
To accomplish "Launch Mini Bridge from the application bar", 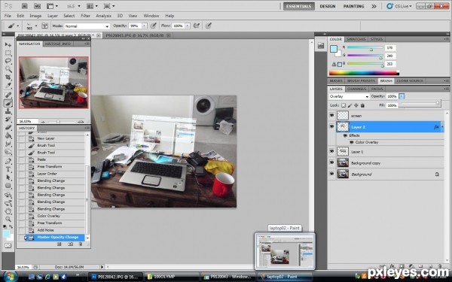I will [x=37, y=6].
